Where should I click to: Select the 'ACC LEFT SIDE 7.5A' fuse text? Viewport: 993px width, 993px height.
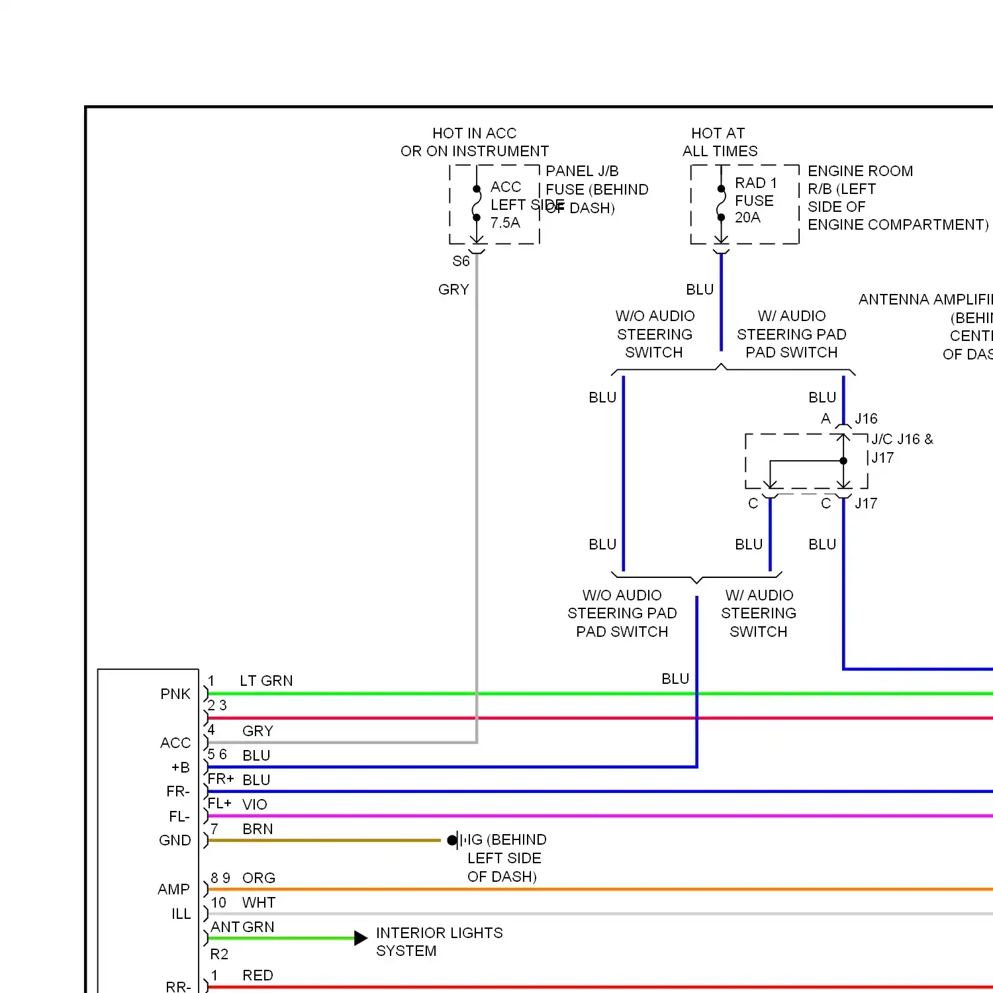pos(527,205)
